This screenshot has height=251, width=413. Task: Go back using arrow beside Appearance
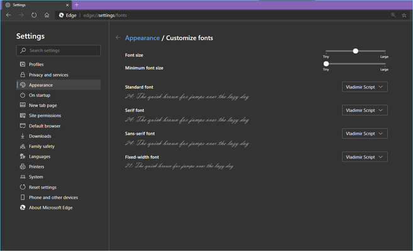[118, 37]
